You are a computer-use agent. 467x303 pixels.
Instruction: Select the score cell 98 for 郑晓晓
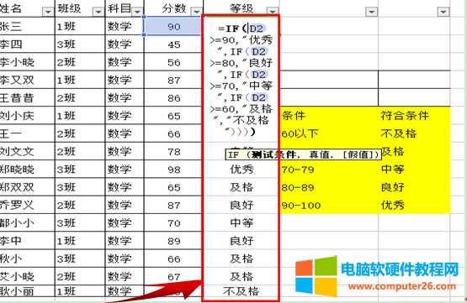173,170
